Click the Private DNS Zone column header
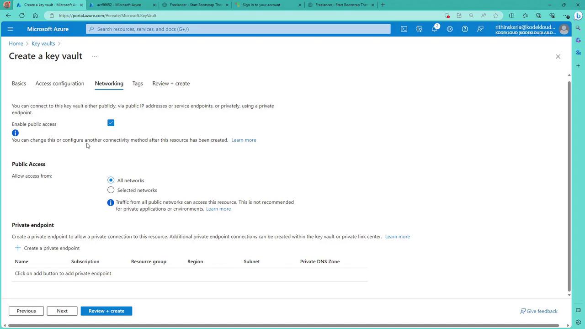Viewport: 585px width, 329px height. coord(320,261)
